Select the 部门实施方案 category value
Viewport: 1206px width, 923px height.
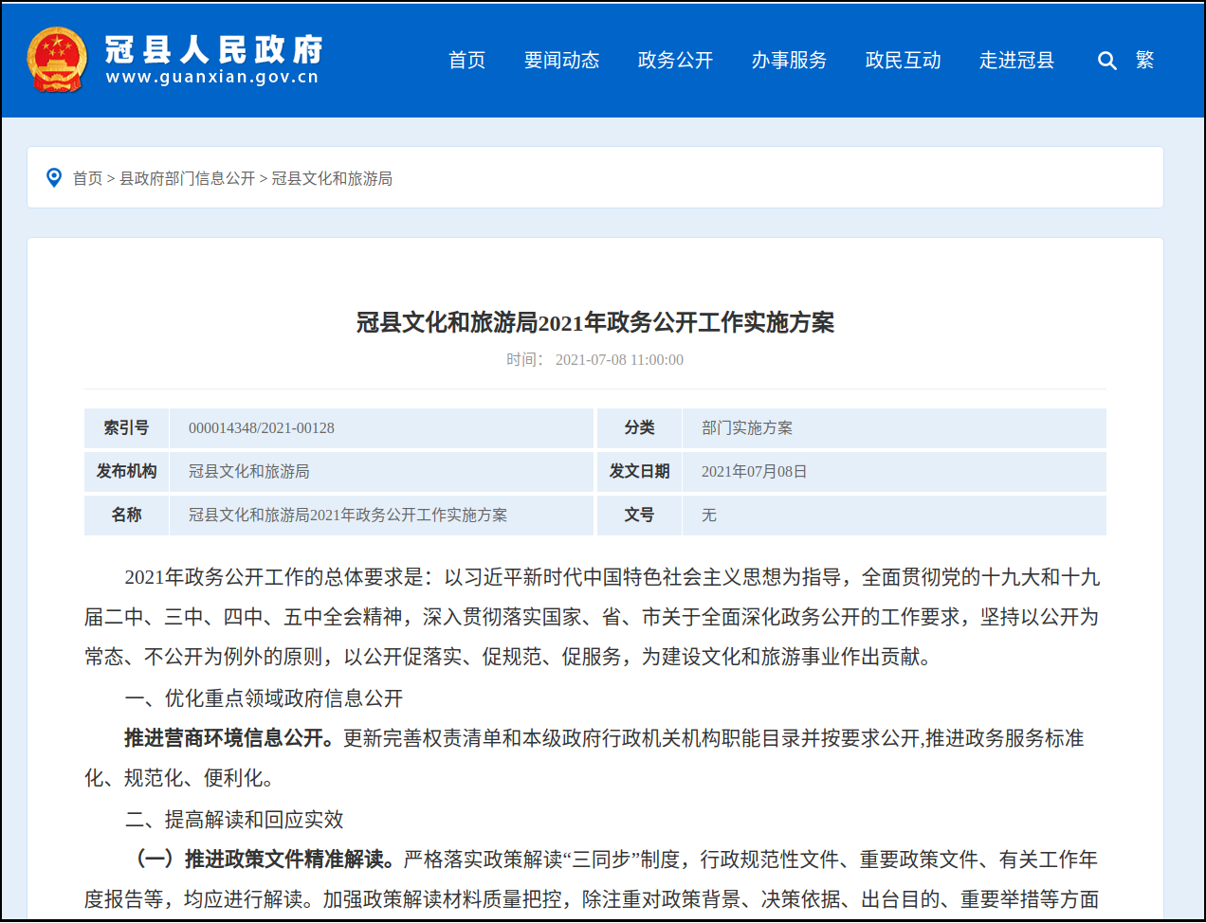tap(747, 427)
